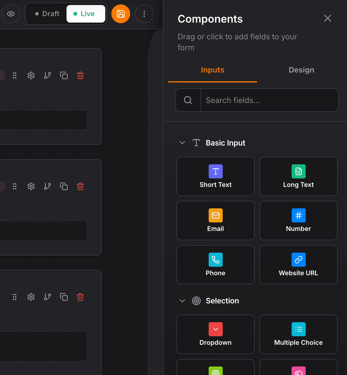The image size is (347, 375).
Task: Open the three-dot overflow menu
Action: (144, 14)
